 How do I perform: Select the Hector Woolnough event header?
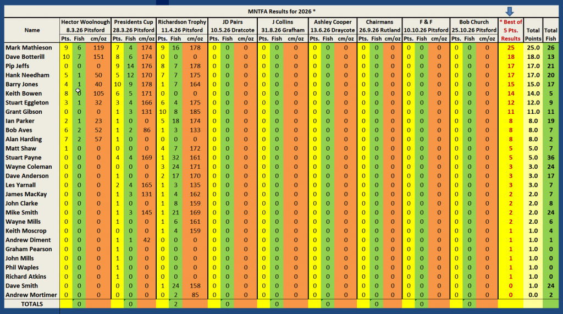pos(85,22)
